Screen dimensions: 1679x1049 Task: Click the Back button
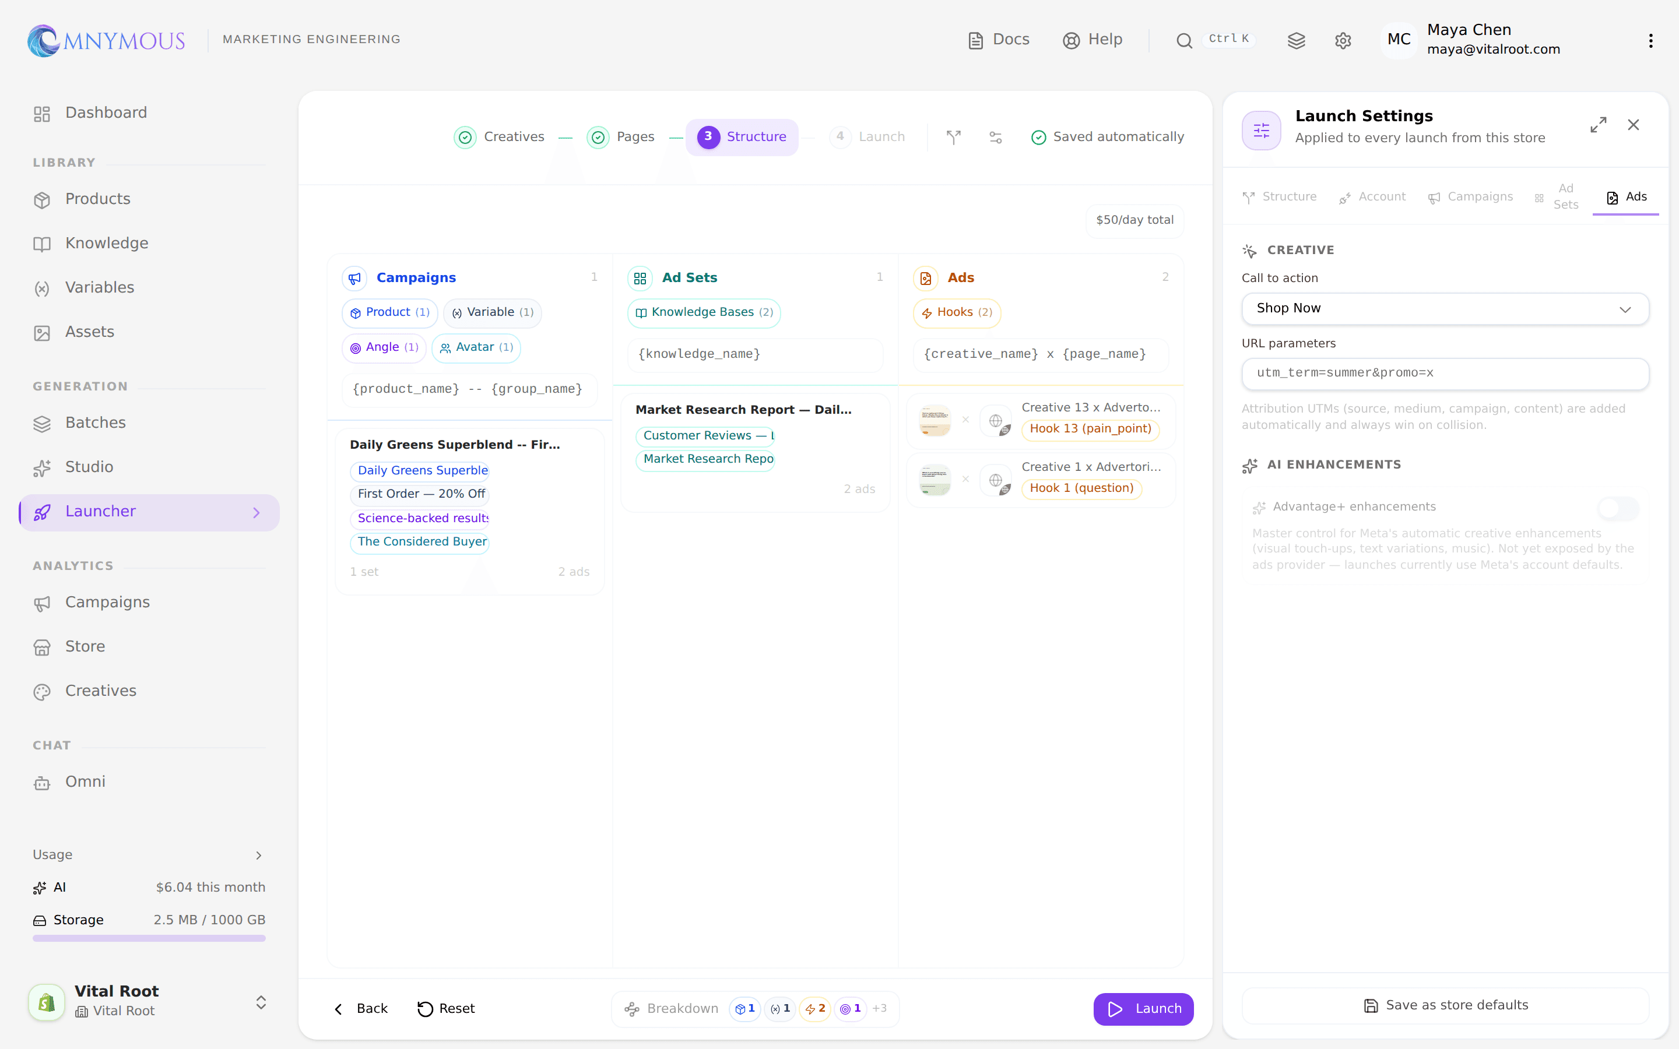click(361, 1009)
